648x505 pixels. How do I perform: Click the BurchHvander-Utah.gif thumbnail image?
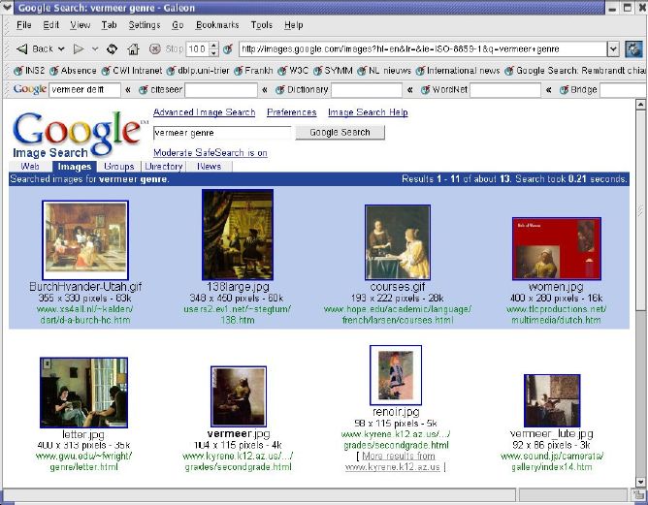(72, 239)
